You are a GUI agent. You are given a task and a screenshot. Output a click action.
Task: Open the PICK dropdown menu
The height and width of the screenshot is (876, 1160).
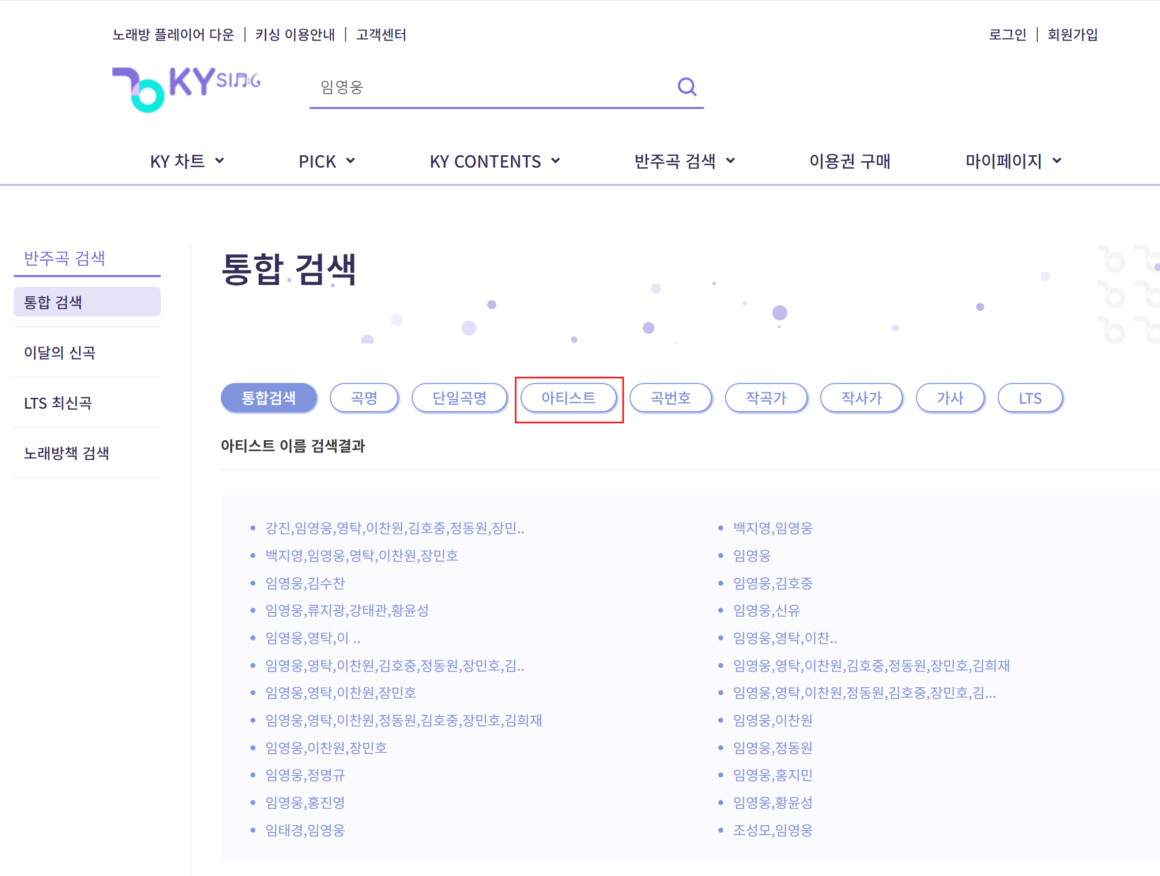[x=326, y=161]
